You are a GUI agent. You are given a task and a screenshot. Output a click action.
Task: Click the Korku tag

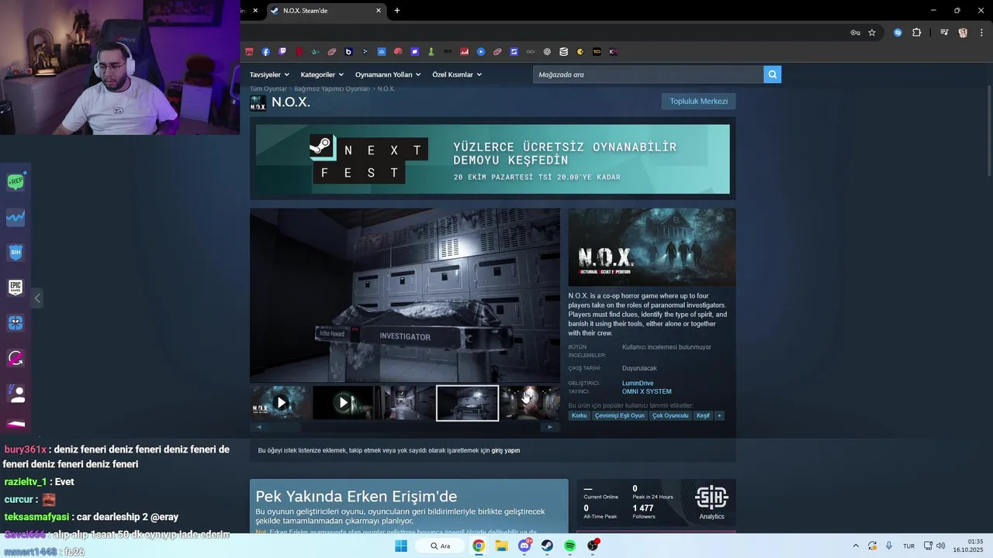(579, 415)
